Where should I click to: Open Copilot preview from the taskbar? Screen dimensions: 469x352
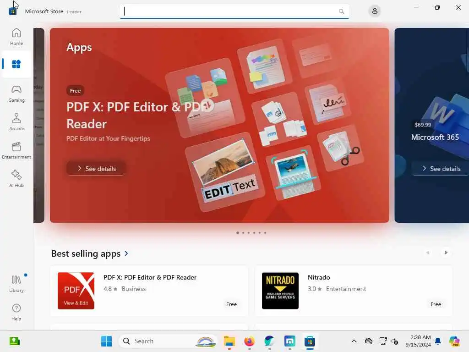tap(454, 341)
